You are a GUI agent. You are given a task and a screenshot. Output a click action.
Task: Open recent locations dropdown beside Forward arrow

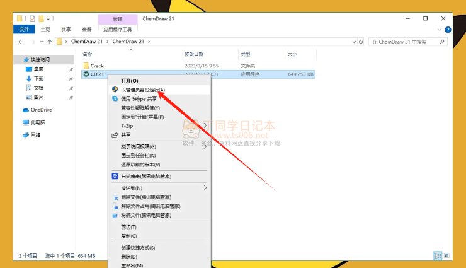coord(42,42)
